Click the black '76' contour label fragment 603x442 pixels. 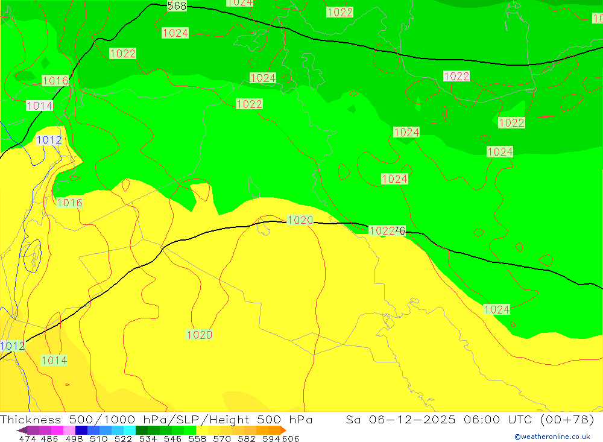click(x=400, y=230)
